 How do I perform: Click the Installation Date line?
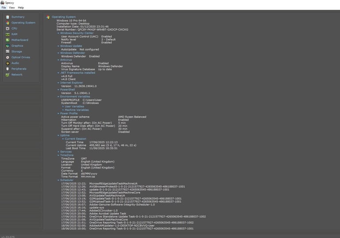(x=83, y=27)
